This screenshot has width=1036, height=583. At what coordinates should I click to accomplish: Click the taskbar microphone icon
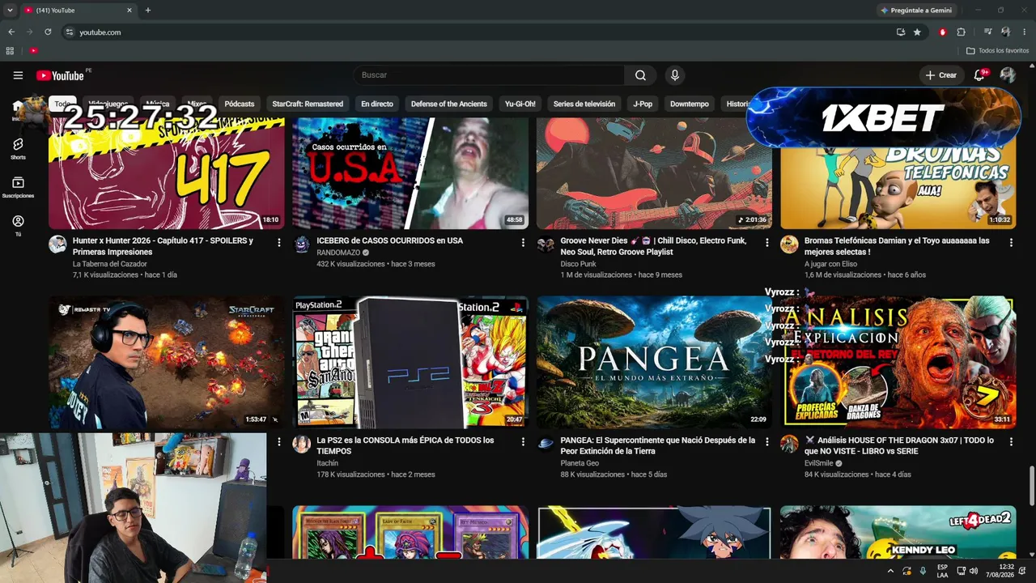pyautogui.click(x=923, y=571)
